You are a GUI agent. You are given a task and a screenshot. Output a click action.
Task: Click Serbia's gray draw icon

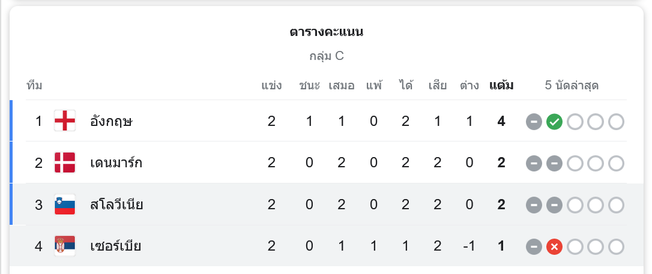[x=534, y=246]
